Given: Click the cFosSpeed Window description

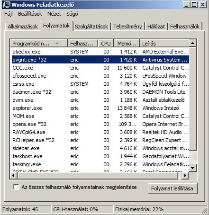Looking at the screenshot, I should (164, 76).
